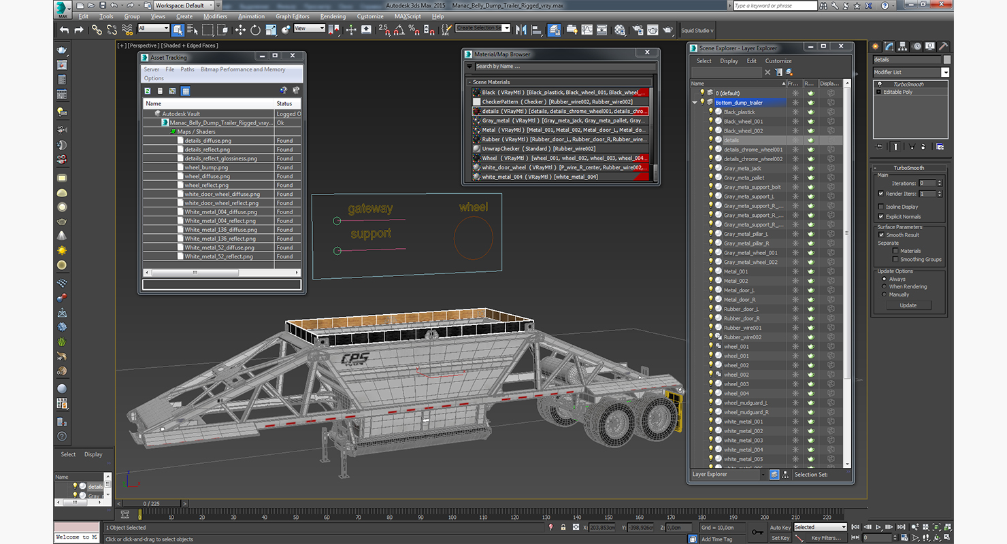Screen dimensions: 1007x544
Task: Open Paths menu in Asset Tracking
Action: (187, 69)
